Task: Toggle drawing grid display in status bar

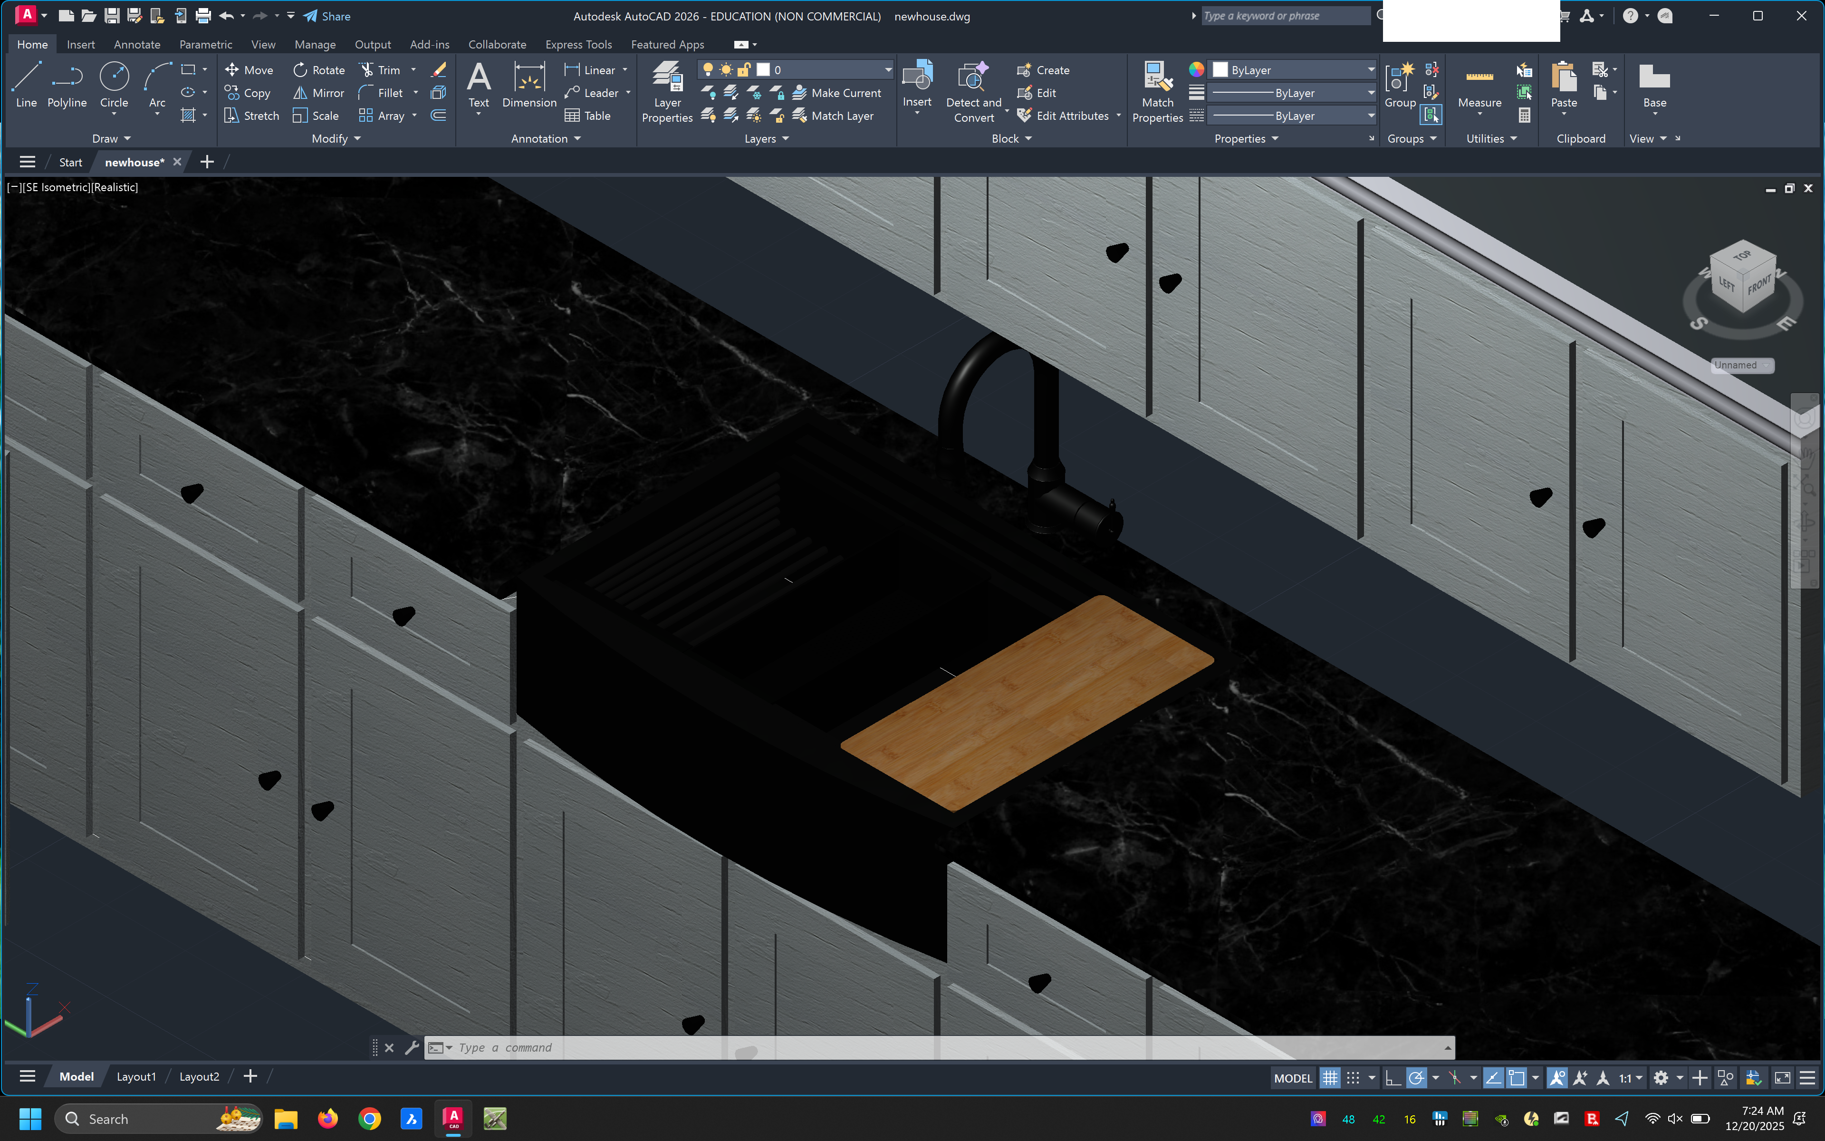Action: pyautogui.click(x=1330, y=1078)
